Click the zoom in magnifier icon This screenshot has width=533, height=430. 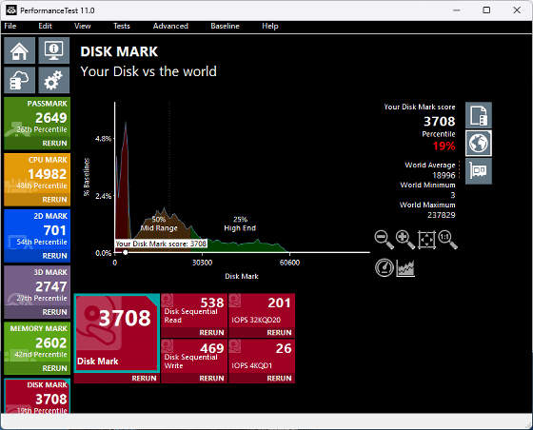[x=405, y=240]
